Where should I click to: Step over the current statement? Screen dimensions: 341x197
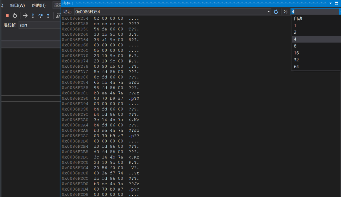[41, 16]
